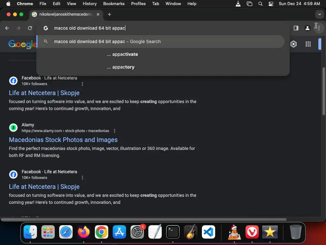Open VLC from the Dock
Image resolution: width=326 pixels, height=245 pixels.
coord(234,232)
